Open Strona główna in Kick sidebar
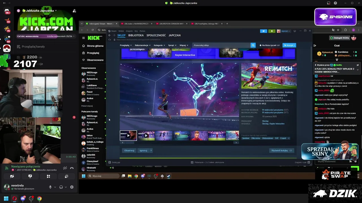362x203 pixels. tap(93, 46)
